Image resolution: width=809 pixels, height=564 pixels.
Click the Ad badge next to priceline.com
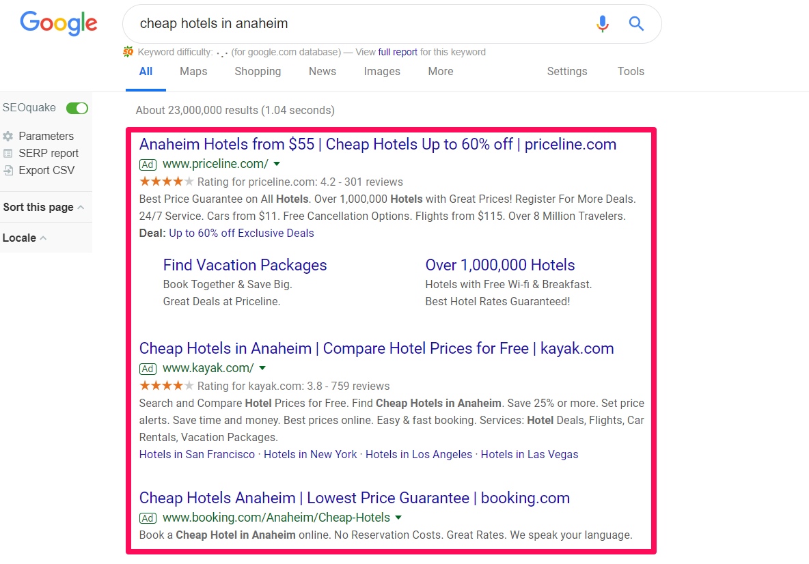coord(148,165)
